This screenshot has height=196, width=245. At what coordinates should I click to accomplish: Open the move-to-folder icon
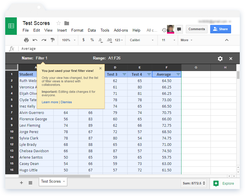tap(67, 23)
